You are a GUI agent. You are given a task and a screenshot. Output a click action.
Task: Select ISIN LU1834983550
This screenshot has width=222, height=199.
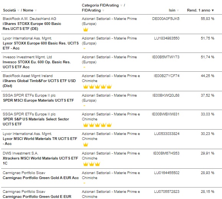click(x=167, y=38)
